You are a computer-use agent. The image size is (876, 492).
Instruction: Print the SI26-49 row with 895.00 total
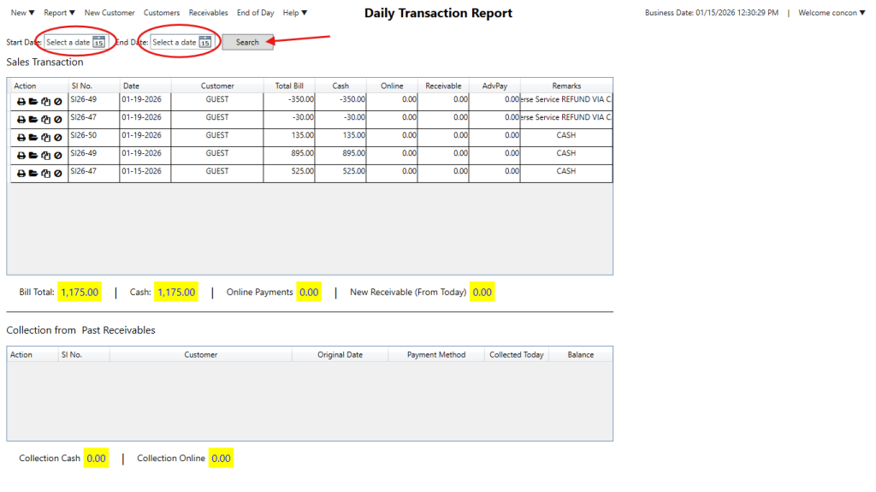pyautogui.click(x=21, y=155)
